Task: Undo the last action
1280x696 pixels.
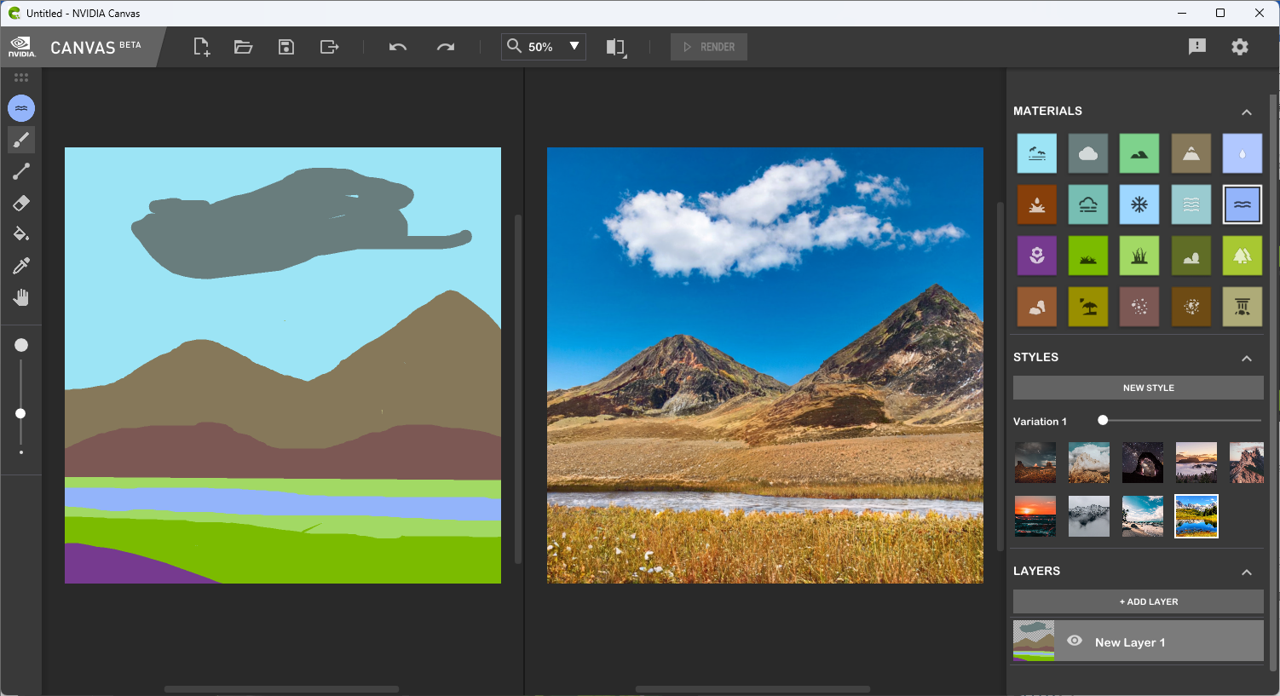Action: [397, 47]
